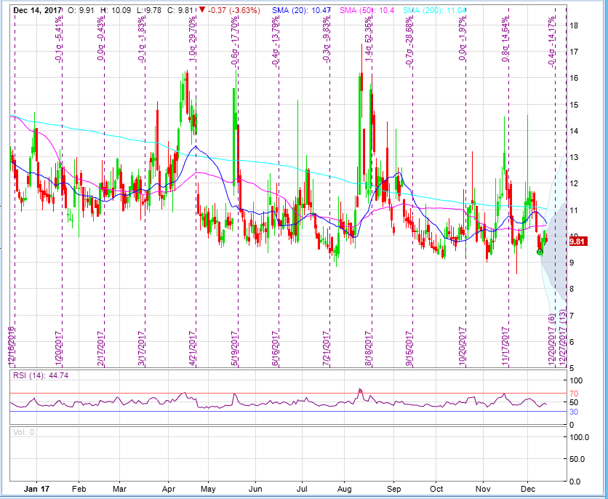Click the 6/16/2017 expiration date marker

click(276, 348)
